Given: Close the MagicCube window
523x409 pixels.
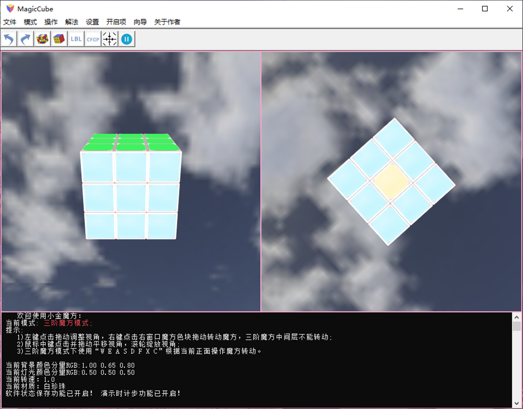Looking at the screenshot, I should pos(510,9).
